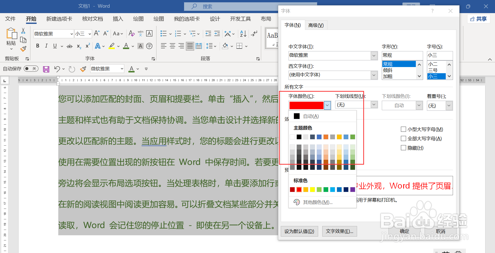Decrease font size with shrink font icon
Screen dimensions: 495x253
[106, 33]
